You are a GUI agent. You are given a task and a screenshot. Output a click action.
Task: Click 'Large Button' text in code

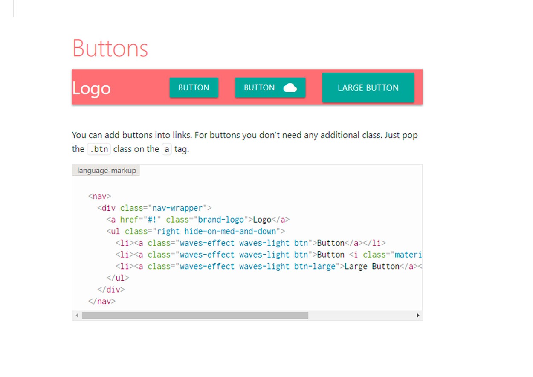[372, 266]
